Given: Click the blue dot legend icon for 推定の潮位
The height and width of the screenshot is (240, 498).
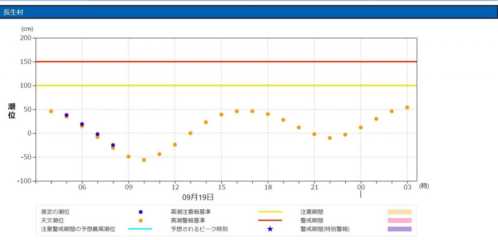Looking at the screenshot, I should tap(141, 212).
